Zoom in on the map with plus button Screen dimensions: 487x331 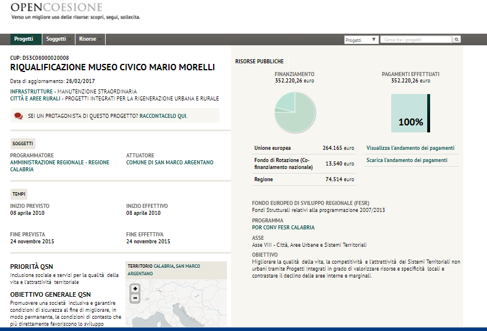click(135, 289)
